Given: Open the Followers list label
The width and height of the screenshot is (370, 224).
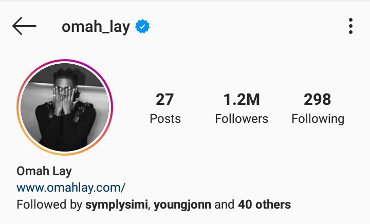Looking at the screenshot, I should [242, 119].
